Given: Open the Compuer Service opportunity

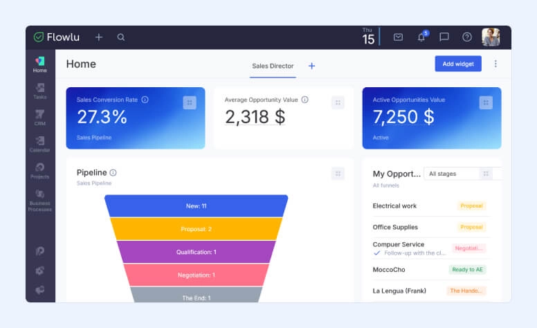Looking at the screenshot, I should (399, 244).
